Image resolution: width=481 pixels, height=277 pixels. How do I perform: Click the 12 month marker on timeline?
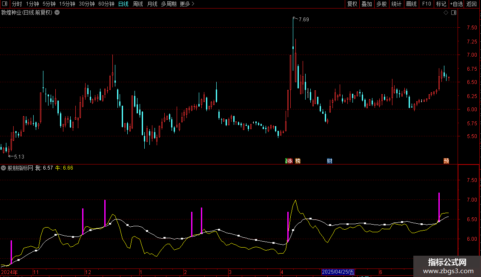click(88, 272)
